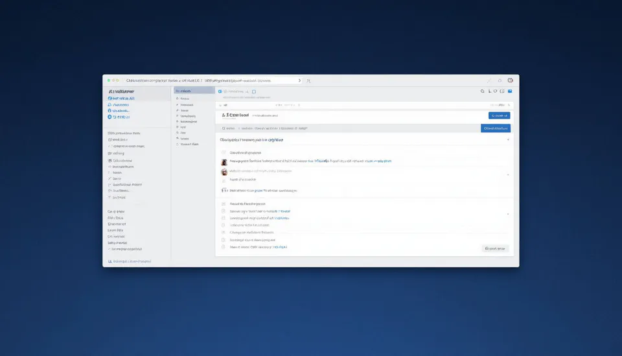Click the forward chevron beside the address bar
This screenshot has height=356, width=622.
(299, 81)
